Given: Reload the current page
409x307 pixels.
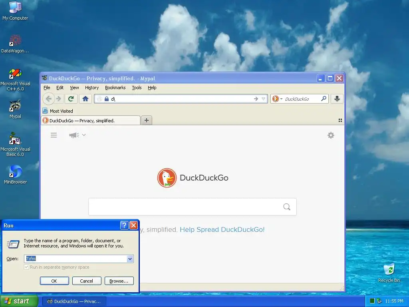Looking at the screenshot, I should (x=71, y=99).
